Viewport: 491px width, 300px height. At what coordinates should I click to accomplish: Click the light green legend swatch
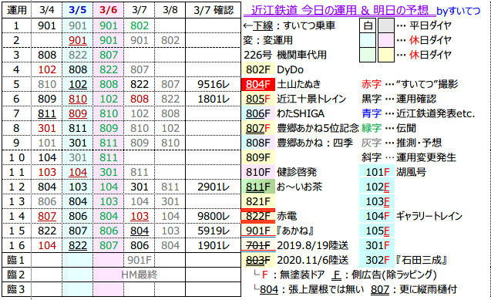click(x=368, y=55)
